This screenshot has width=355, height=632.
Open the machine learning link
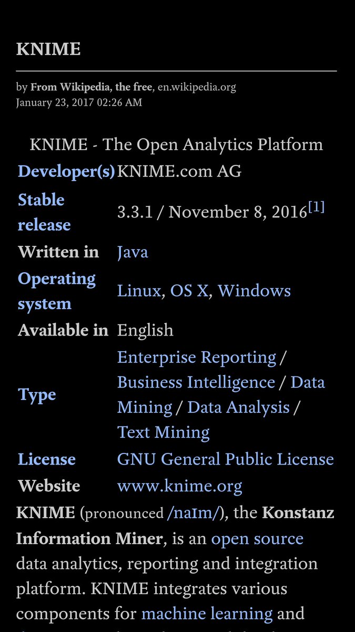[207, 614]
